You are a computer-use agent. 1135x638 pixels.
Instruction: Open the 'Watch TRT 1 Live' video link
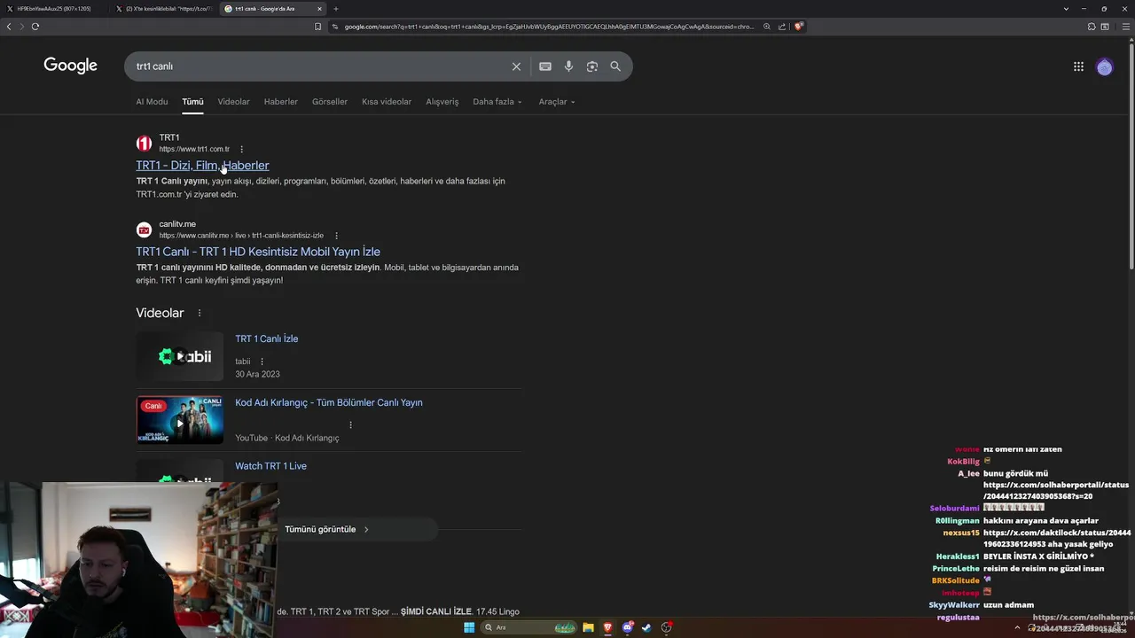point(270,466)
